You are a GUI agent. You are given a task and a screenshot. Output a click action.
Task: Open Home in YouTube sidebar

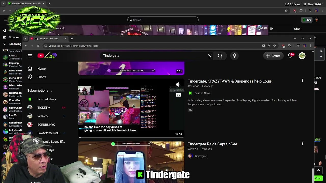point(42,69)
